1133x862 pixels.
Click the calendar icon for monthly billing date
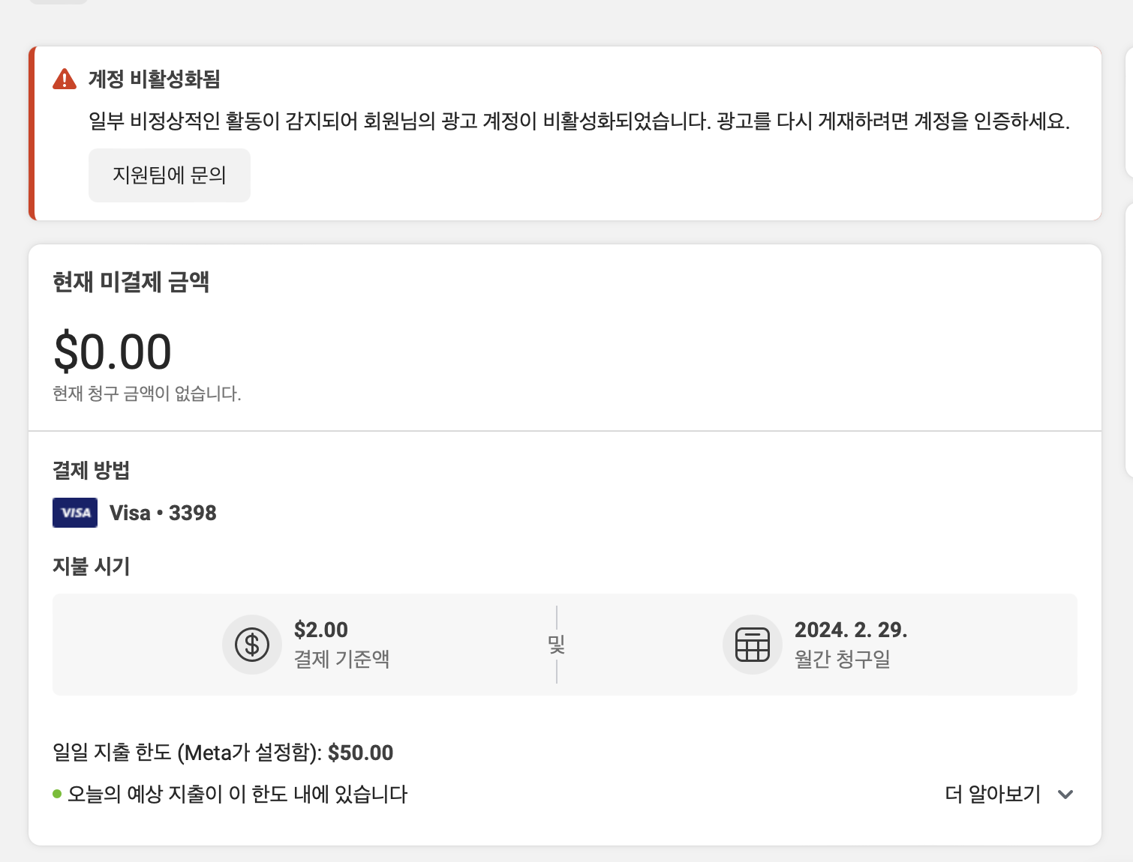coord(753,645)
